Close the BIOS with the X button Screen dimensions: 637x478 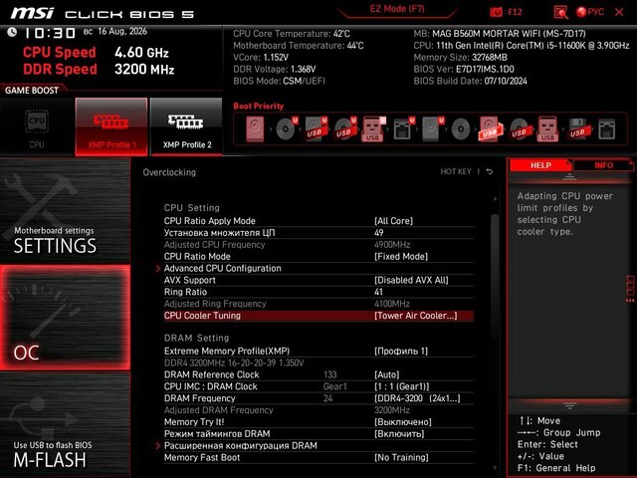pyautogui.click(x=619, y=12)
